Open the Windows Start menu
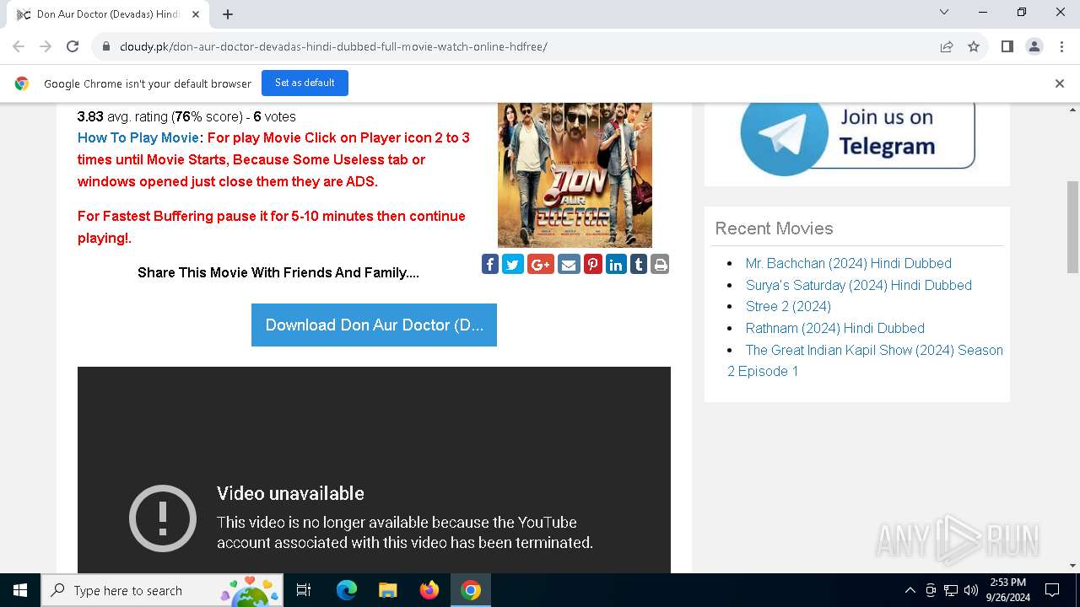This screenshot has height=607, width=1080. click(x=20, y=590)
